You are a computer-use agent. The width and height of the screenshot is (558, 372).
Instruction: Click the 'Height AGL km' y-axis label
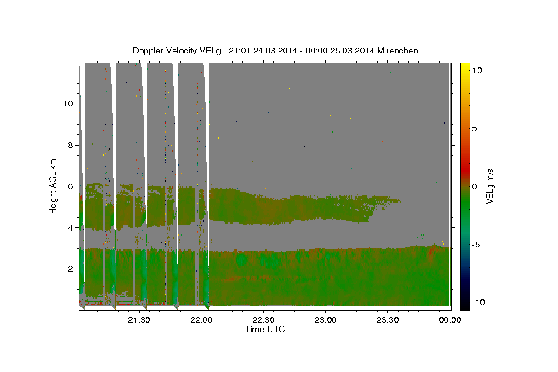click(53, 186)
